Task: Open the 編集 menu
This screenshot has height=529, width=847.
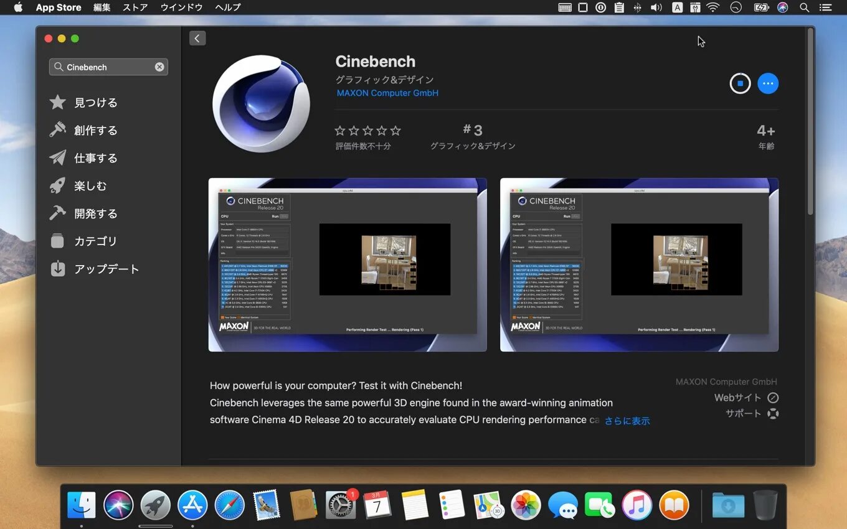Action: pyautogui.click(x=102, y=7)
